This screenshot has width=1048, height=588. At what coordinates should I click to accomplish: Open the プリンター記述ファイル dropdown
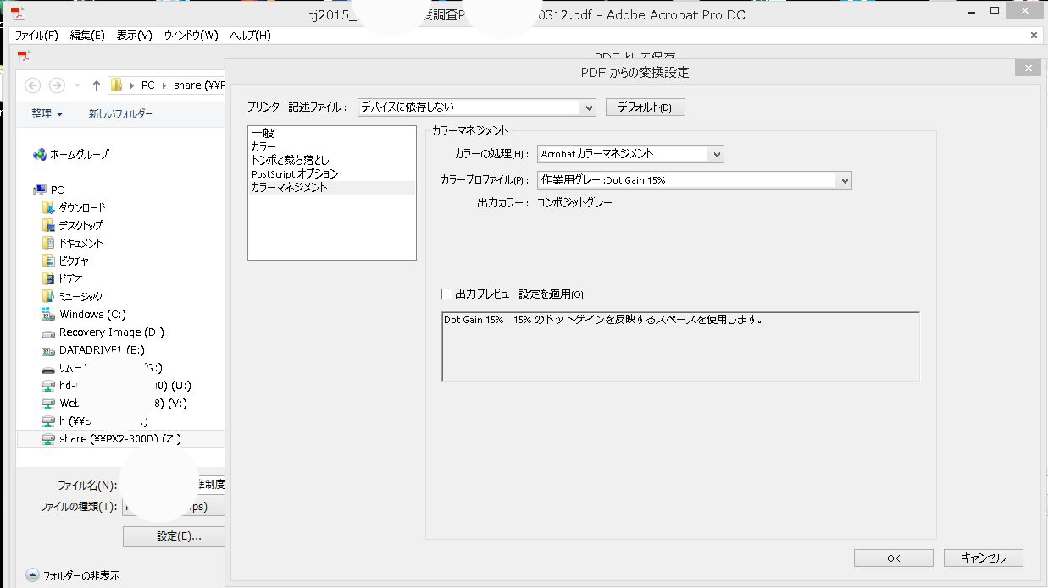476,107
